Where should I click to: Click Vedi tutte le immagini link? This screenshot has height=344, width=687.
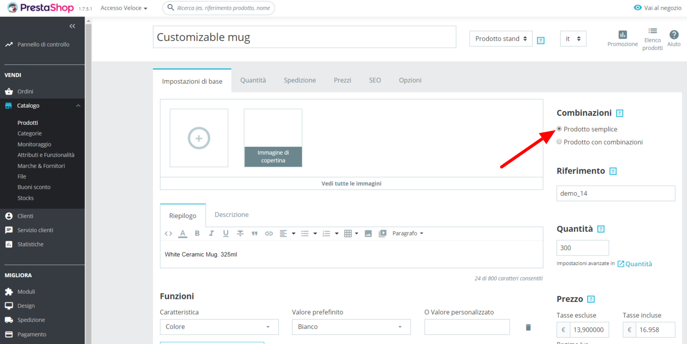click(352, 183)
